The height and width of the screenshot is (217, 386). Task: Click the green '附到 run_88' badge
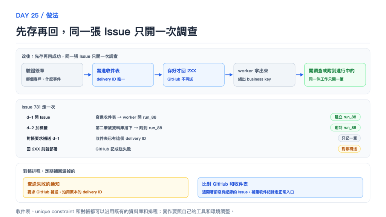coord(345,128)
